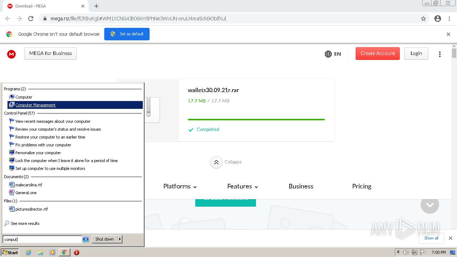The height and width of the screenshot is (257, 457).
Task: Open picturesdirector.rtf file
Action: coord(75,209)
